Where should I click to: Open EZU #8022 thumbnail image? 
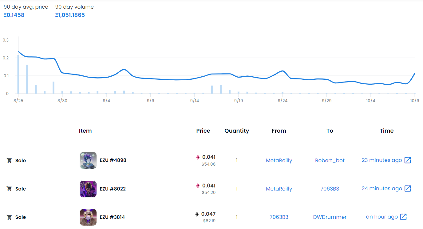tap(88, 189)
